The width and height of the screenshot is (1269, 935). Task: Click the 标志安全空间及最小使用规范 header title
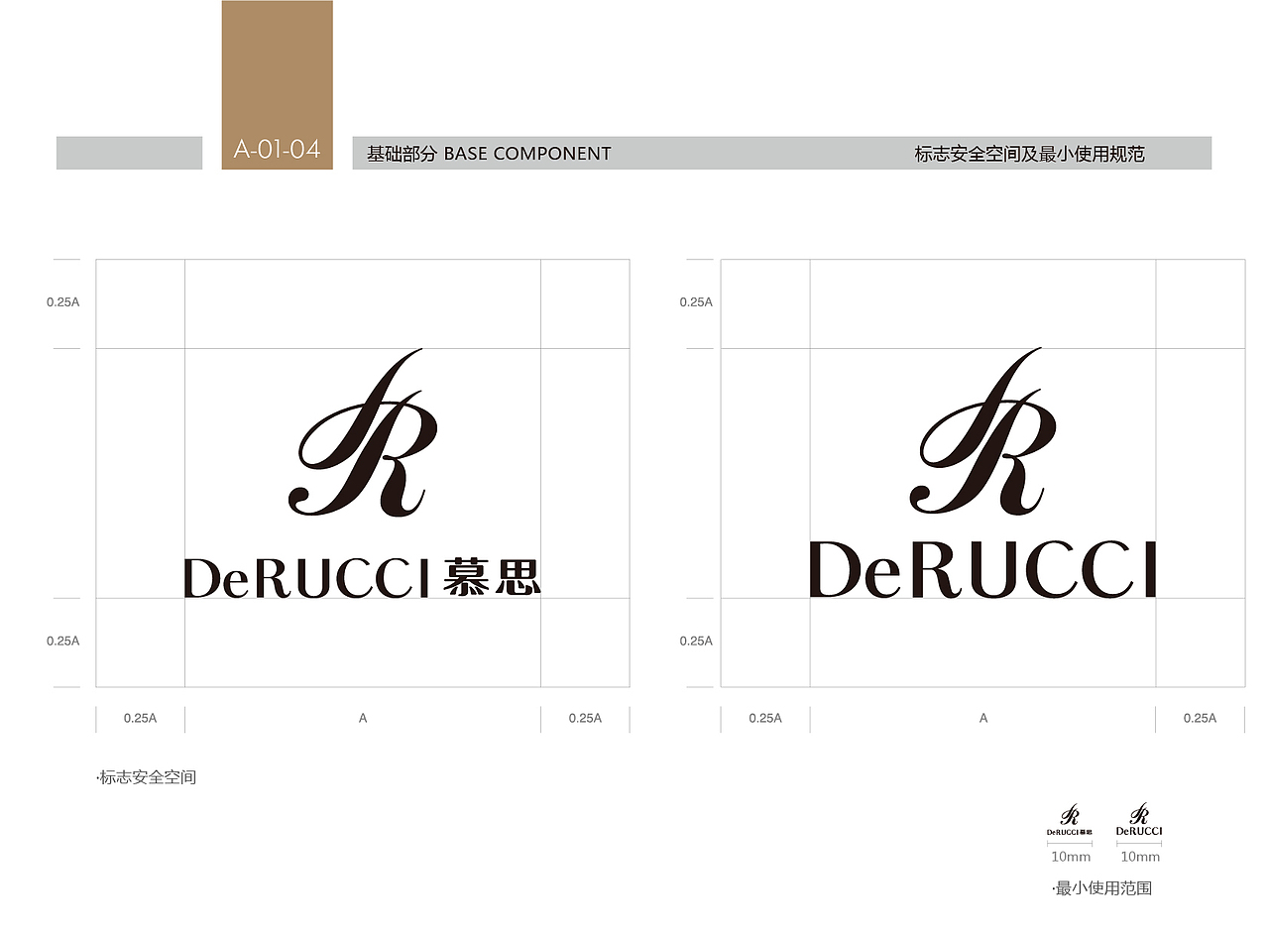coord(1029,154)
